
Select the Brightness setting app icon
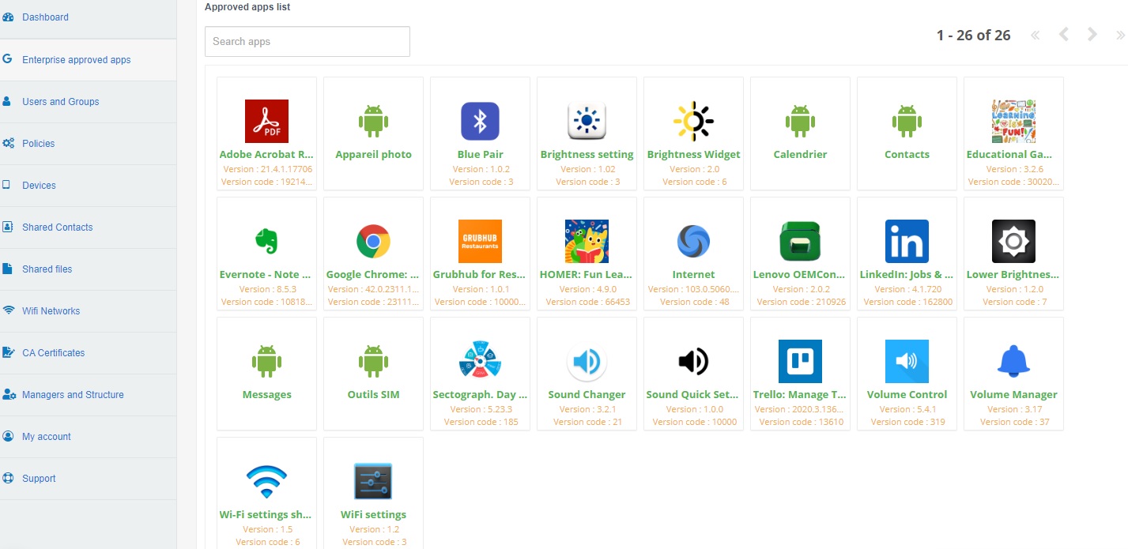pyautogui.click(x=587, y=121)
